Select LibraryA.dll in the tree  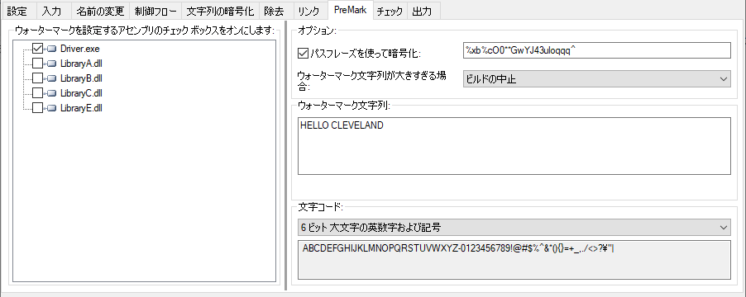coord(81,63)
